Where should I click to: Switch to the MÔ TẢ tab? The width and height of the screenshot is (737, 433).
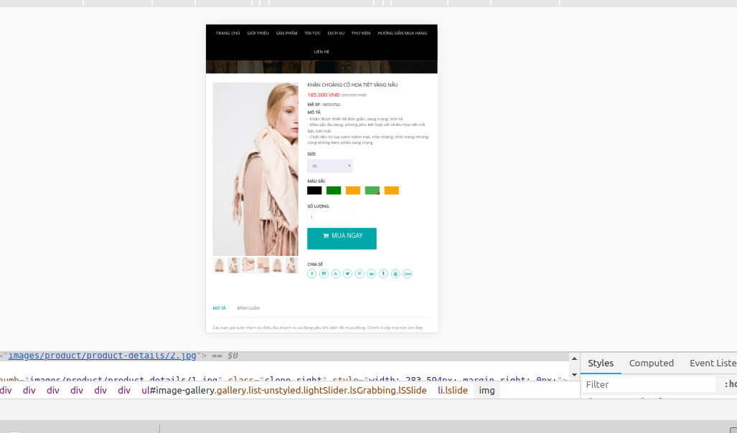pyautogui.click(x=220, y=308)
